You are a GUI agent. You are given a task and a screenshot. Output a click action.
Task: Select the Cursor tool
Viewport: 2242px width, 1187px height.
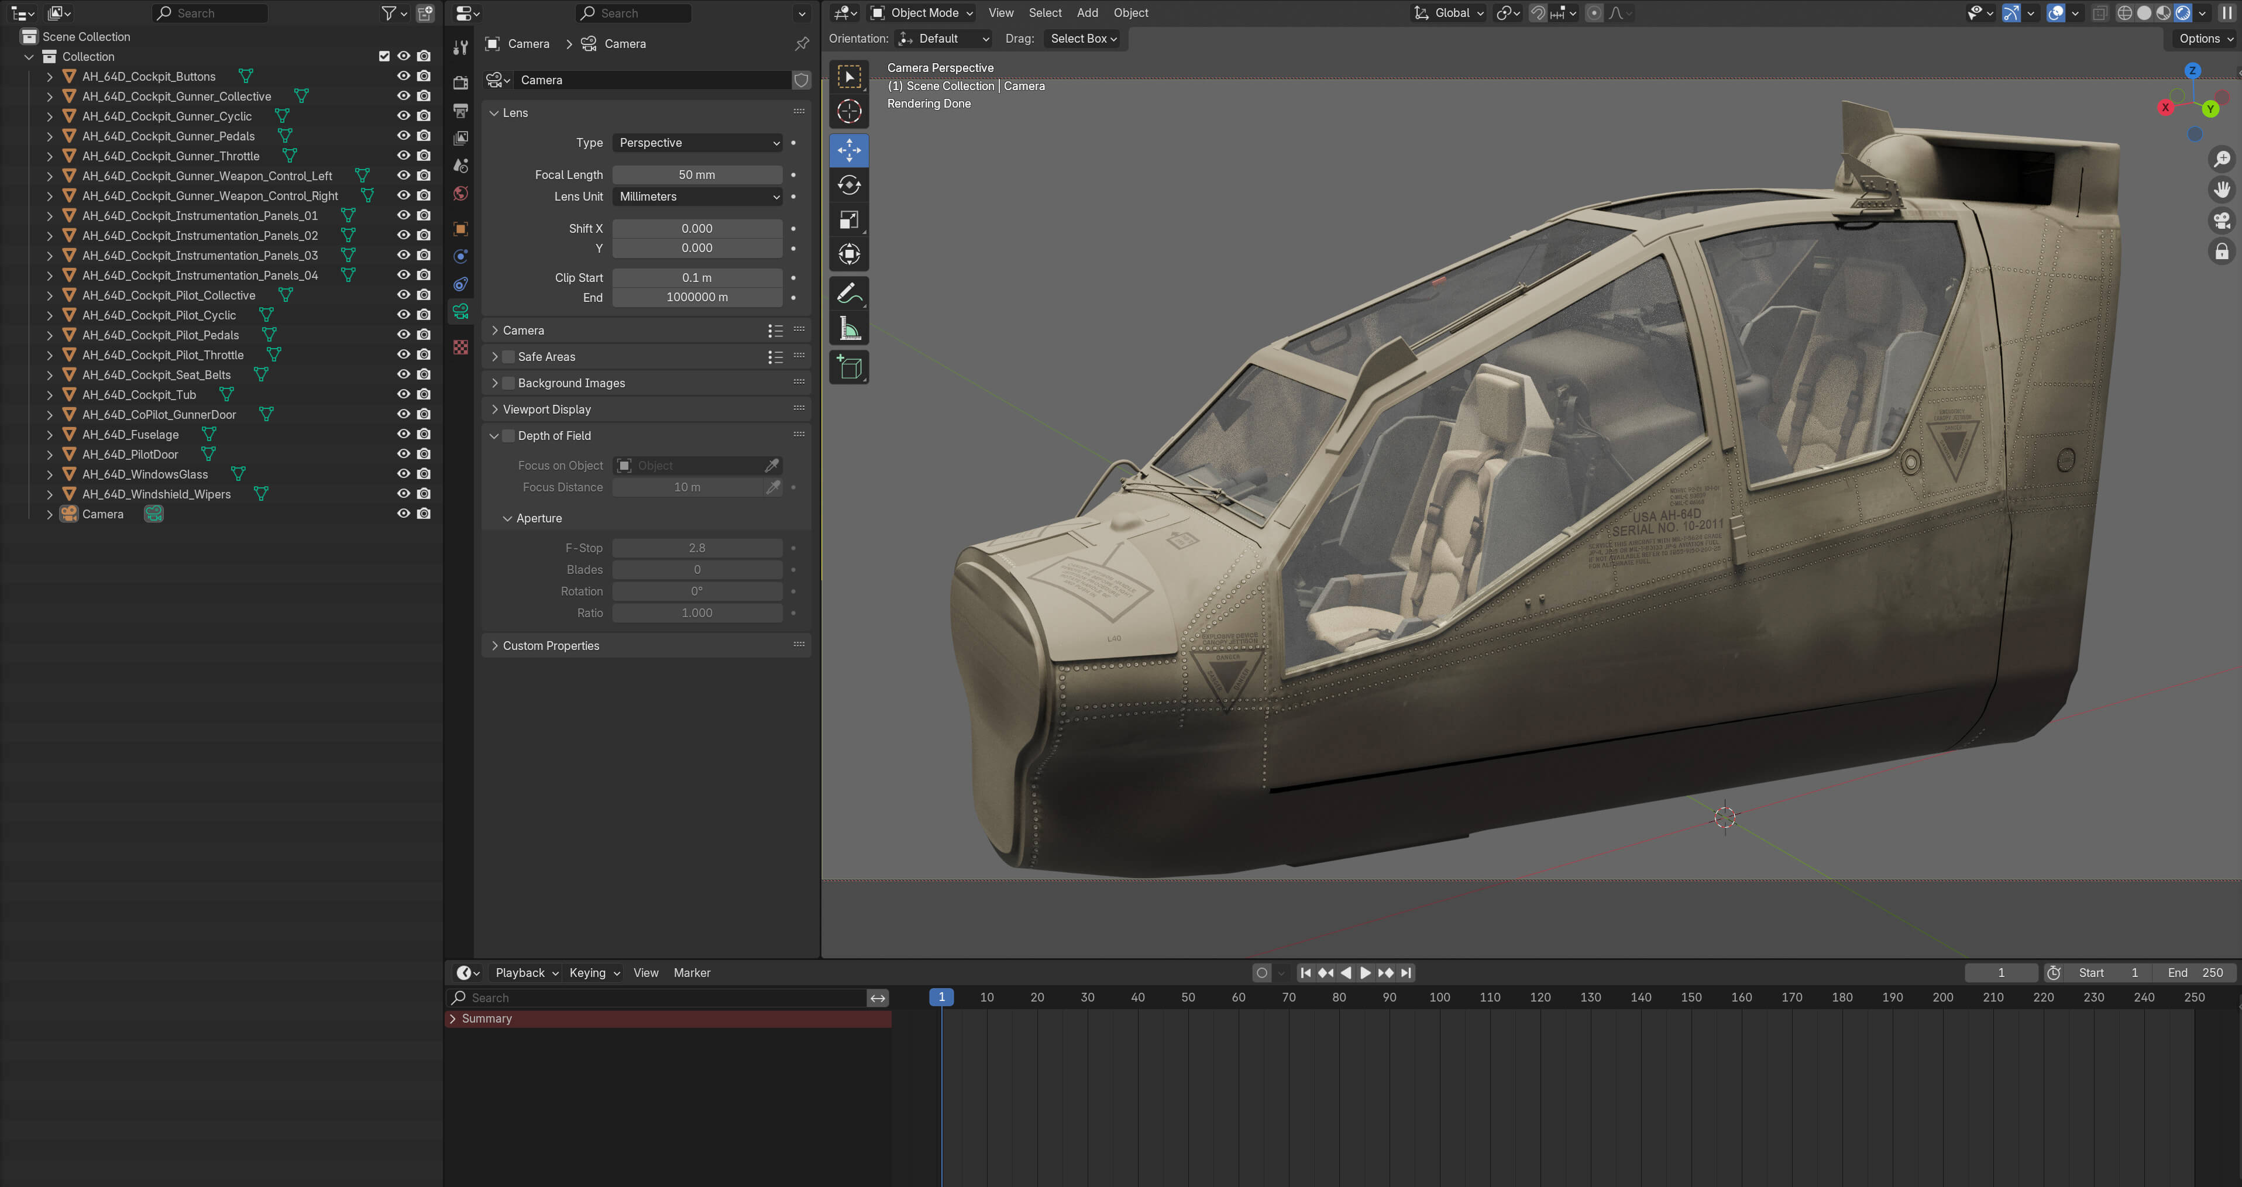(848, 111)
